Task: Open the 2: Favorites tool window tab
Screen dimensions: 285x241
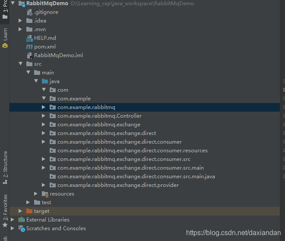Action: point(5,211)
